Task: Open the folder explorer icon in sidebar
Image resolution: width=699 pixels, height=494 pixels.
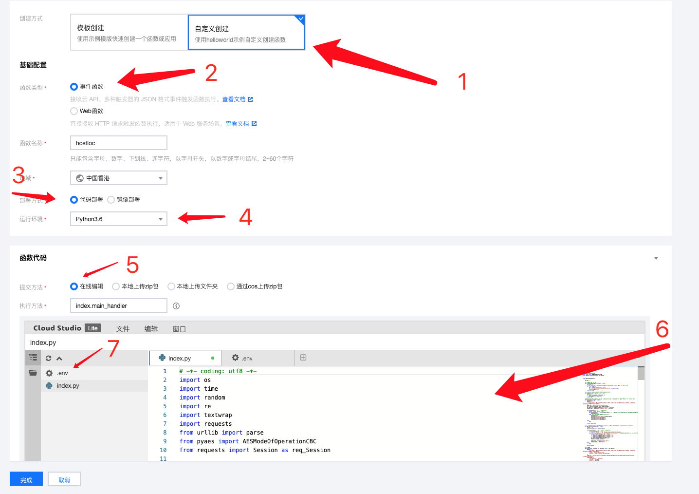Action: click(33, 373)
